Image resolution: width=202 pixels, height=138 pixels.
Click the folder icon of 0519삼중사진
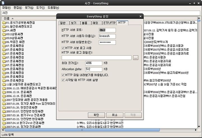click(x=4, y=38)
